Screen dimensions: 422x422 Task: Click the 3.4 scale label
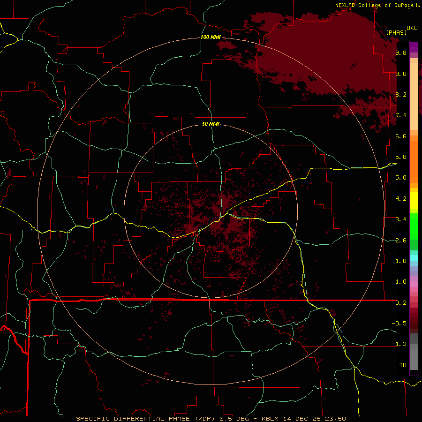coord(401,219)
